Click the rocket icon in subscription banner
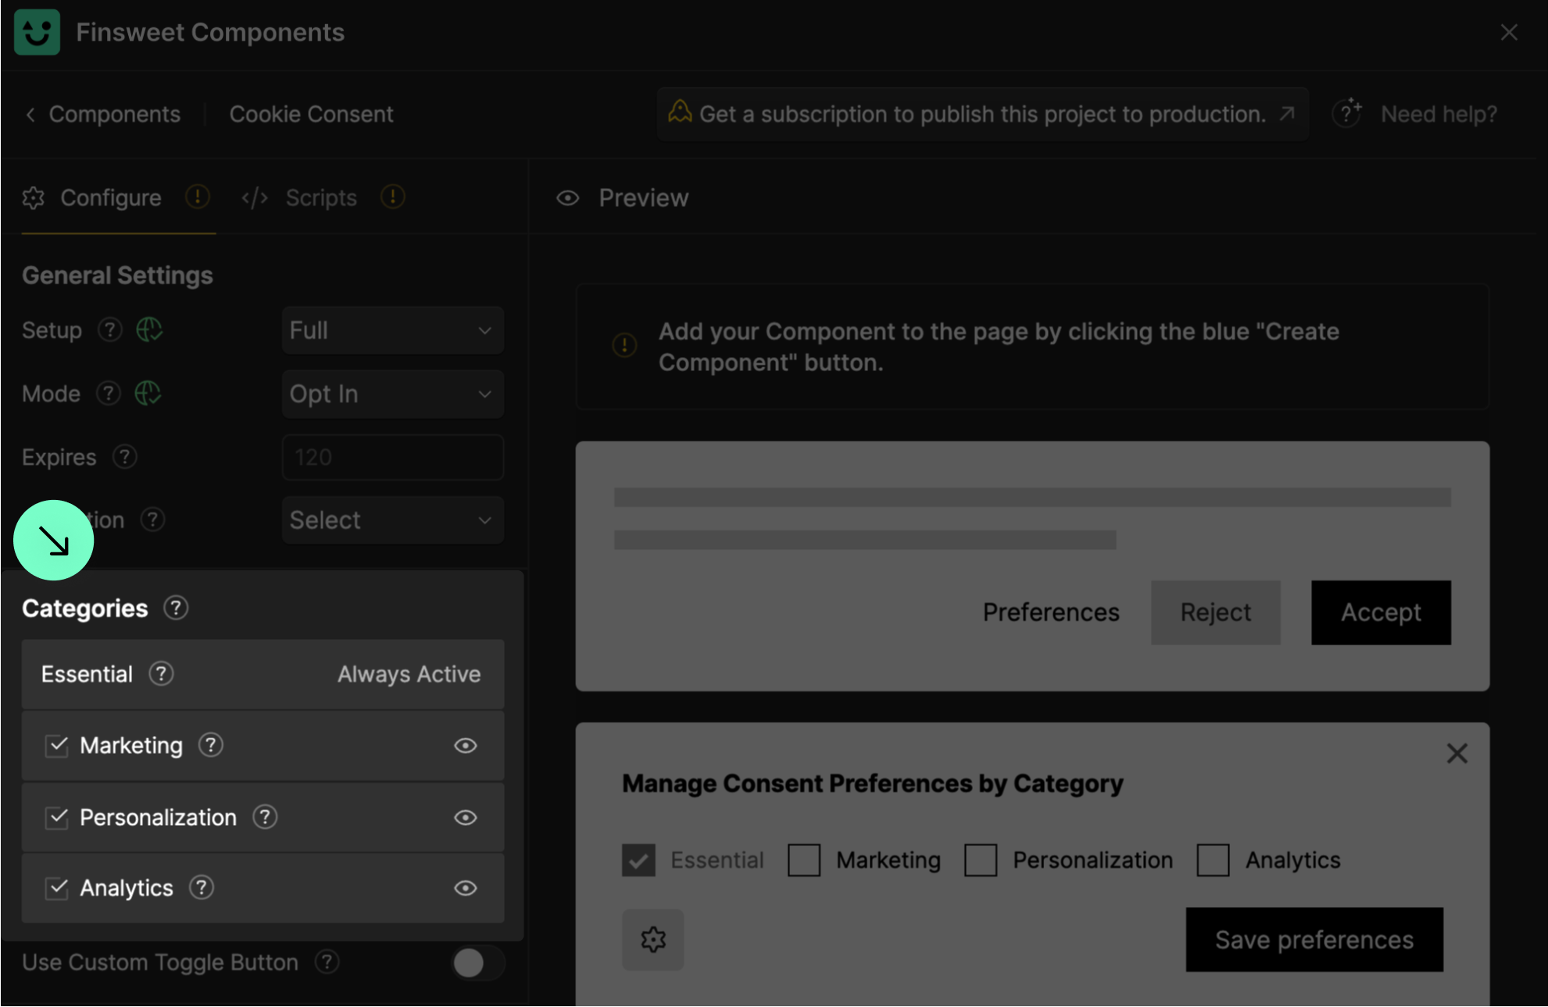Screen dimensions: 1548x1007 tap(679, 112)
